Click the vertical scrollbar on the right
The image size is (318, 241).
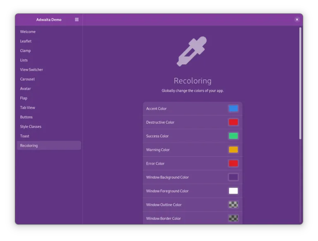300,83
